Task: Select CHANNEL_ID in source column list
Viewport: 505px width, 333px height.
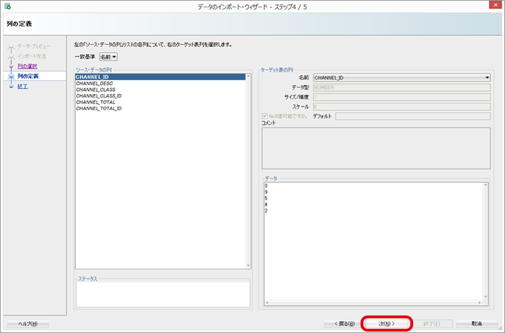Action: click(93, 77)
